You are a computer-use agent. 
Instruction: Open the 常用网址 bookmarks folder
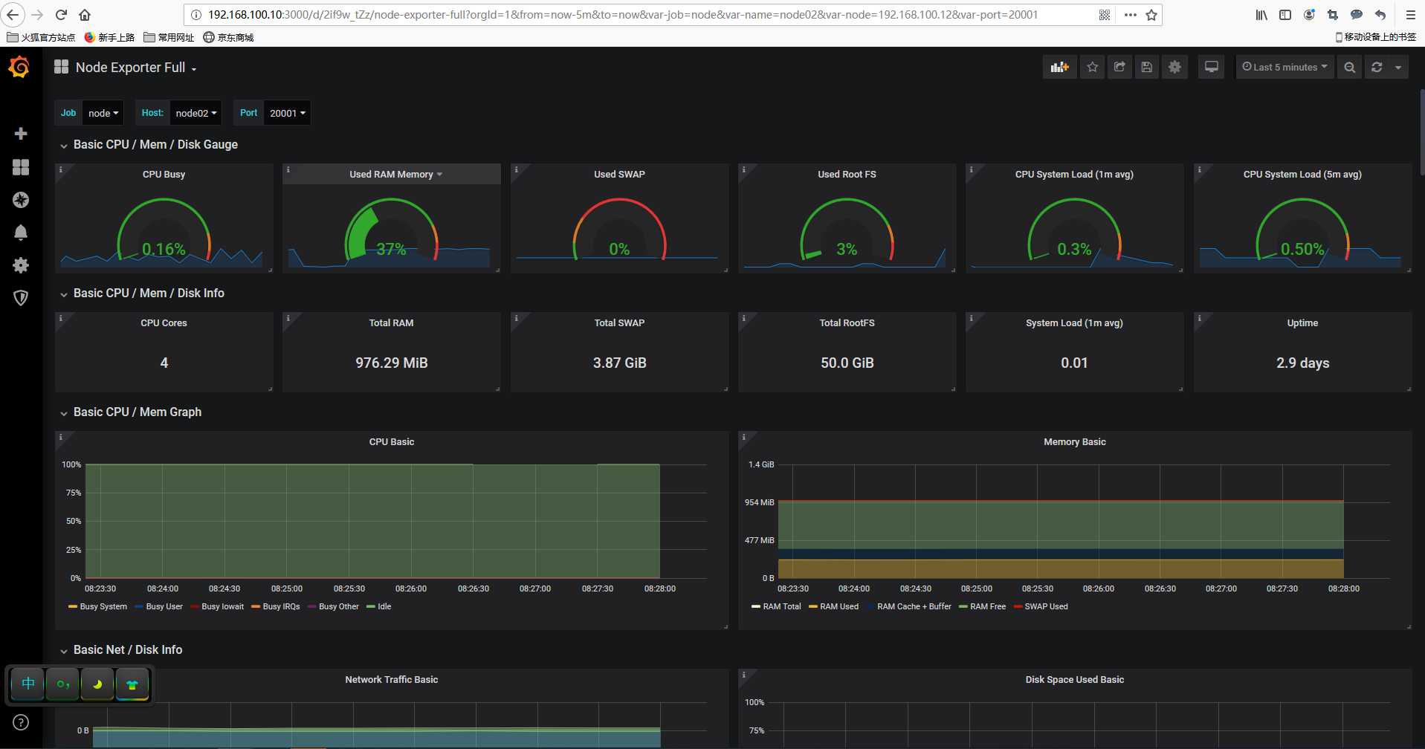click(169, 37)
